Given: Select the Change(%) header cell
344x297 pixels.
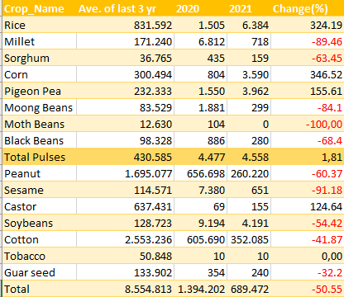Looking at the screenshot, I should 308,8.
